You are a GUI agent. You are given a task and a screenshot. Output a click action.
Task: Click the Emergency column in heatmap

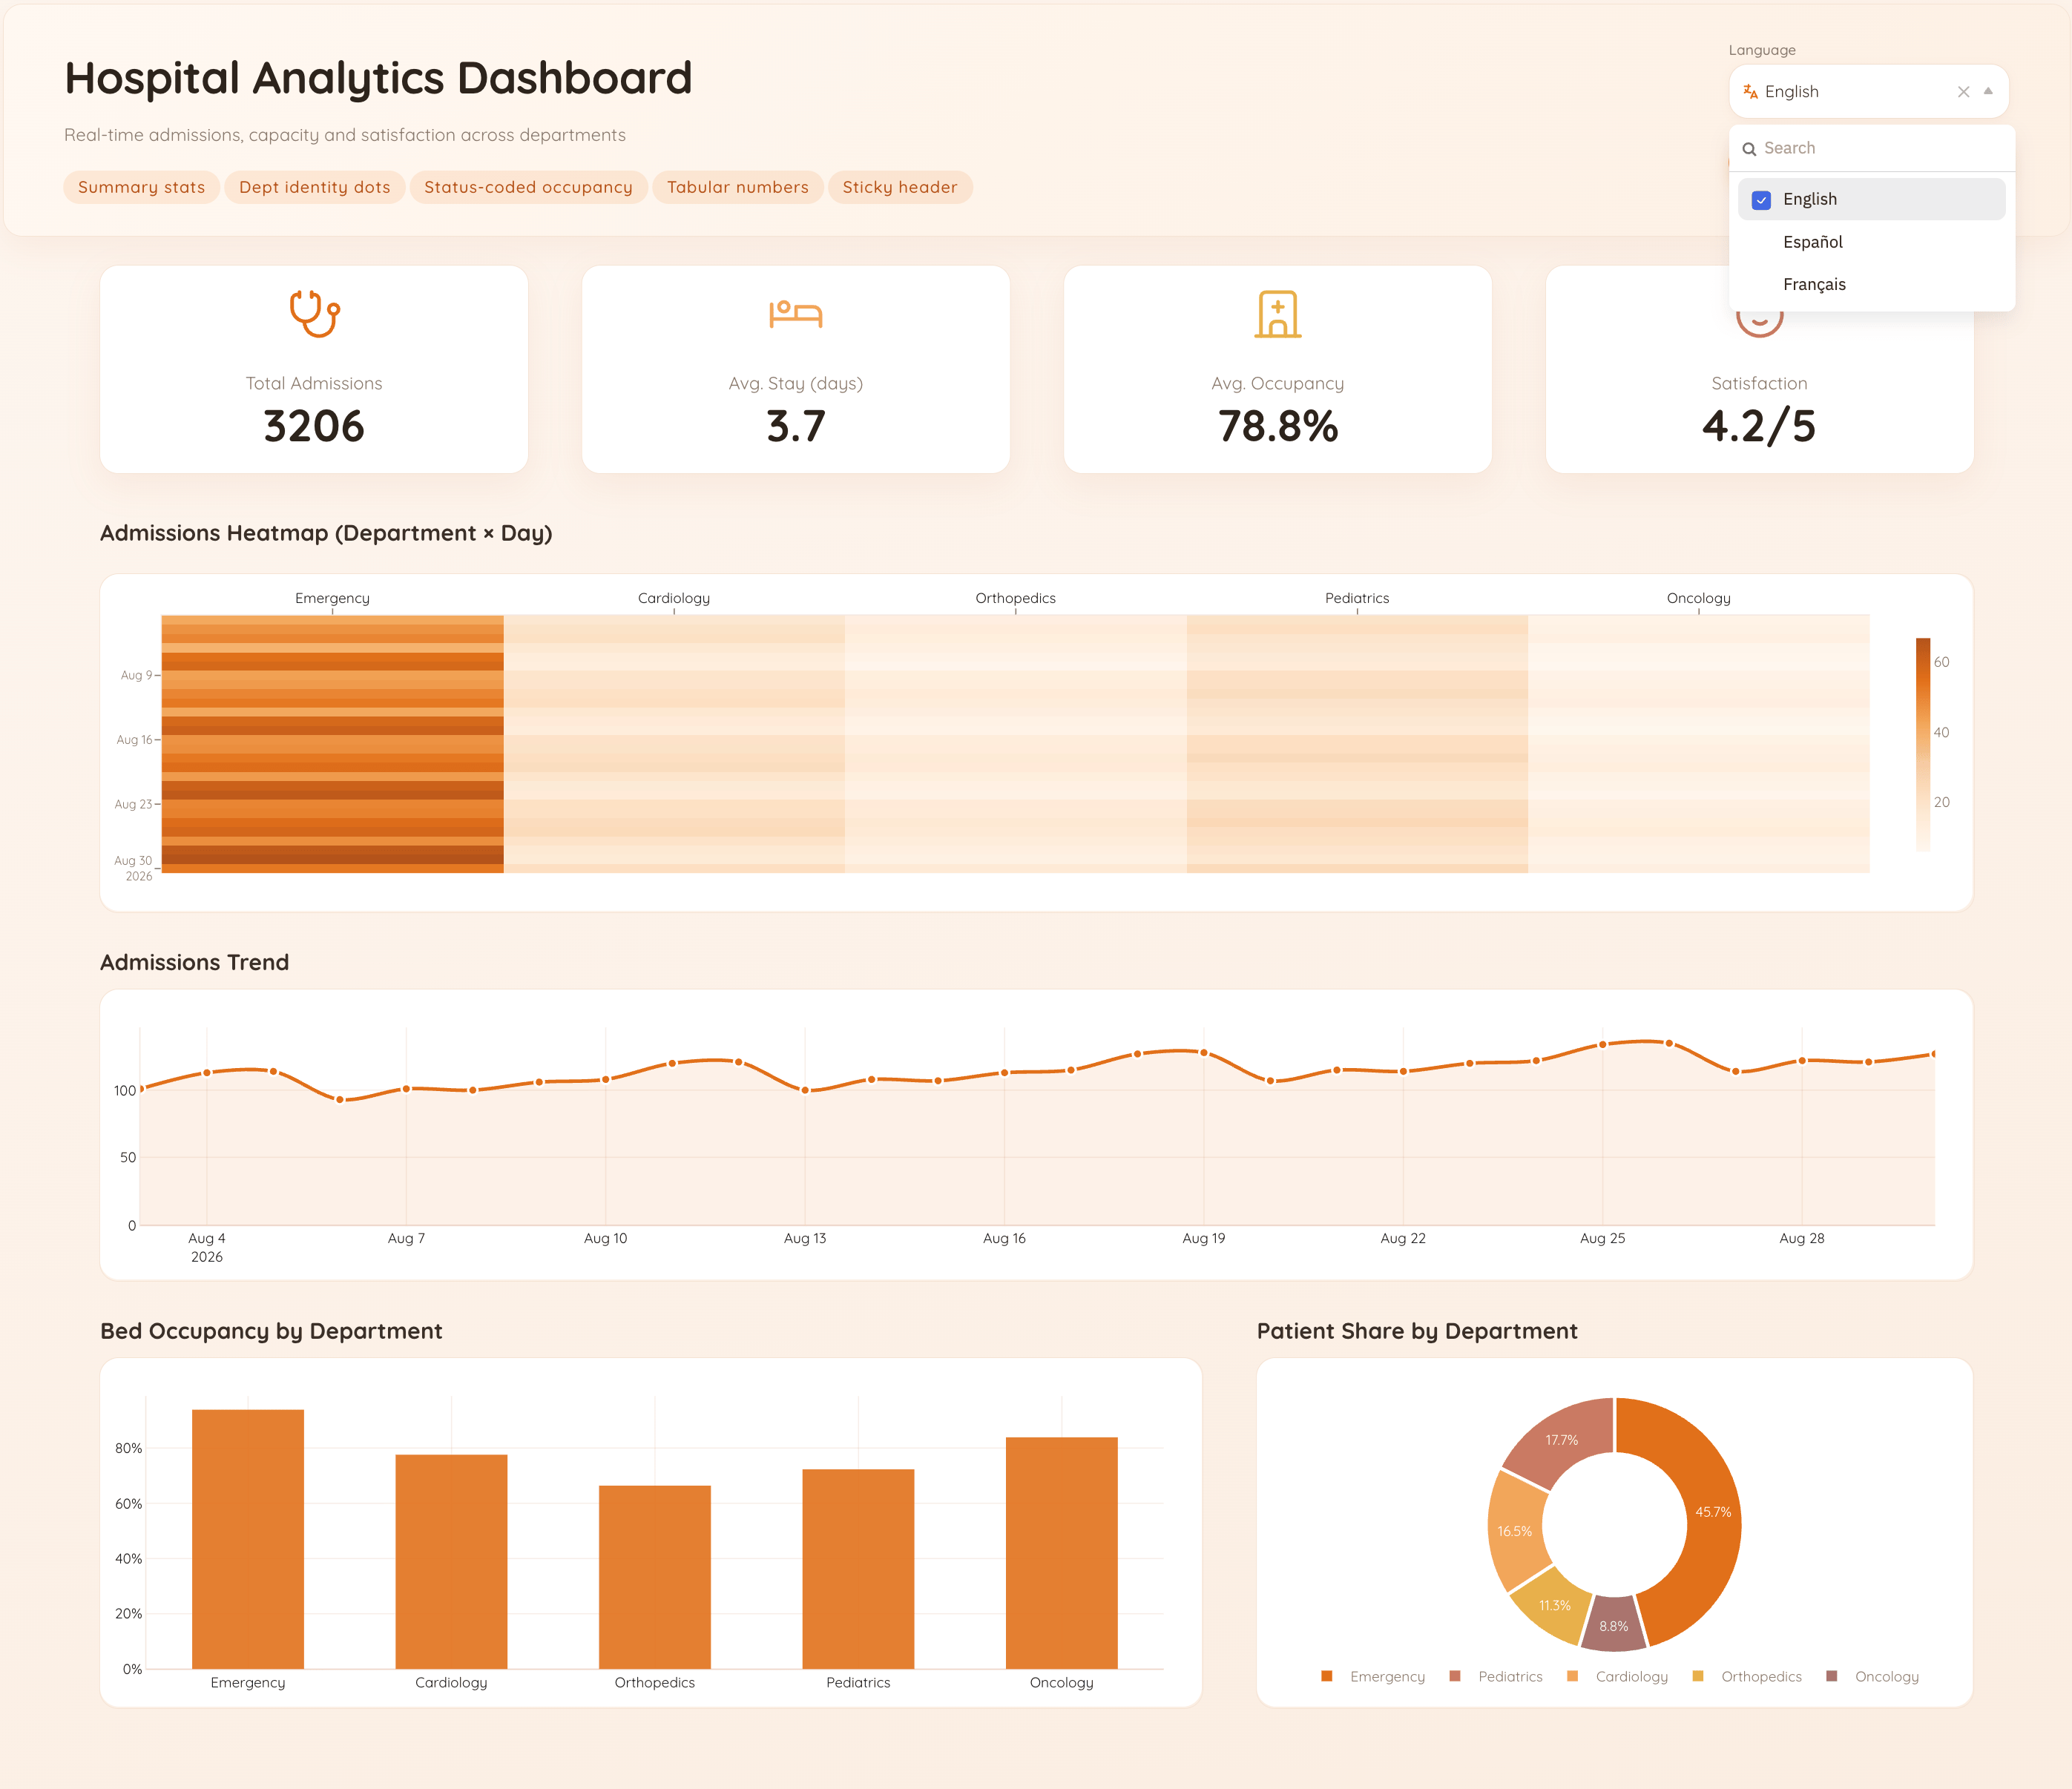click(x=332, y=744)
